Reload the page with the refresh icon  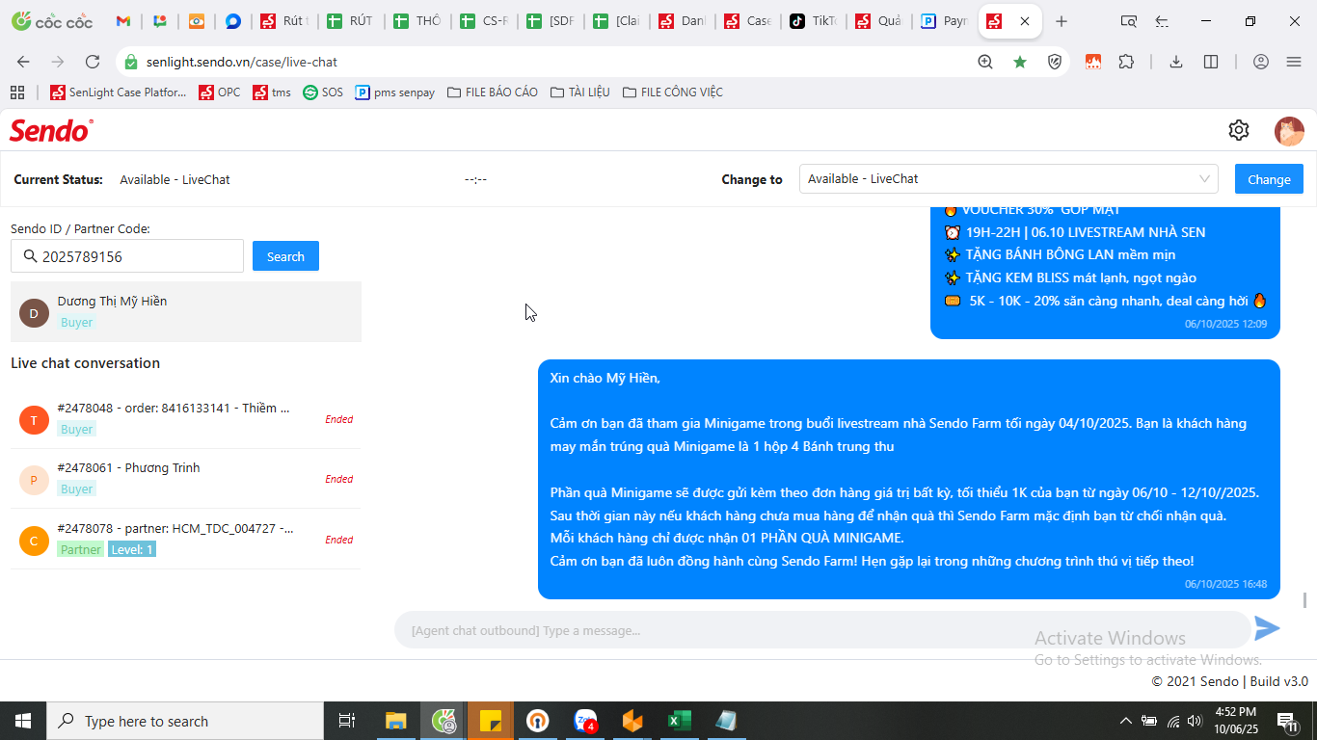93,62
